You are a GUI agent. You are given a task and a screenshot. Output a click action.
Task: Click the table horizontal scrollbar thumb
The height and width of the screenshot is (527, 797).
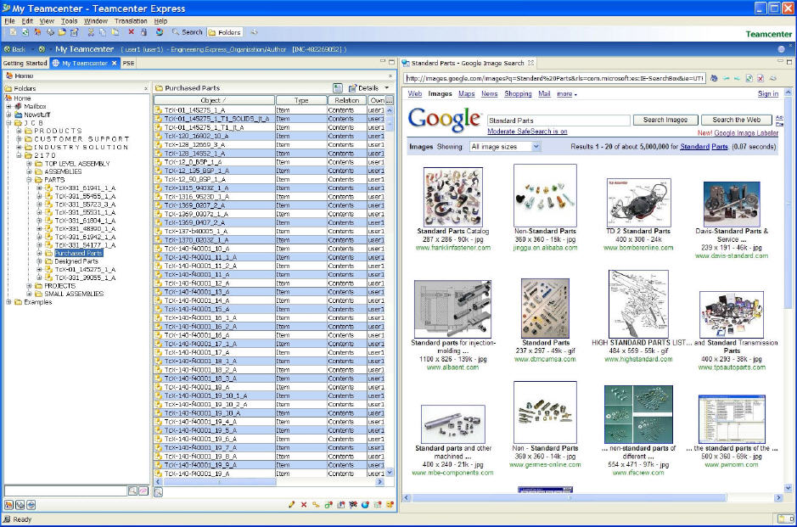(219, 482)
